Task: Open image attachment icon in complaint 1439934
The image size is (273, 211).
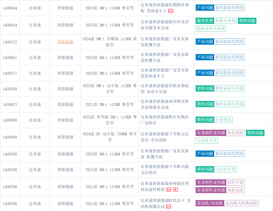Action: pyautogui.click(x=171, y=11)
